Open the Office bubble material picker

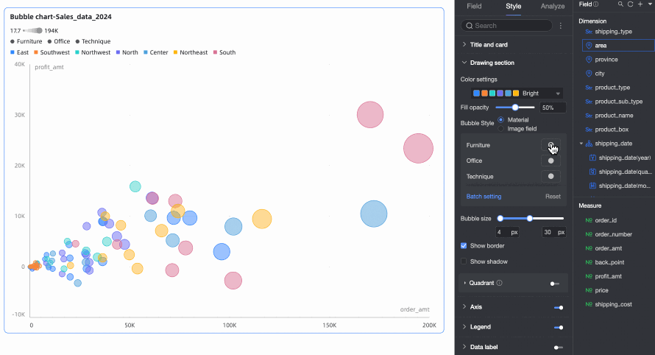click(x=550, y=161)
